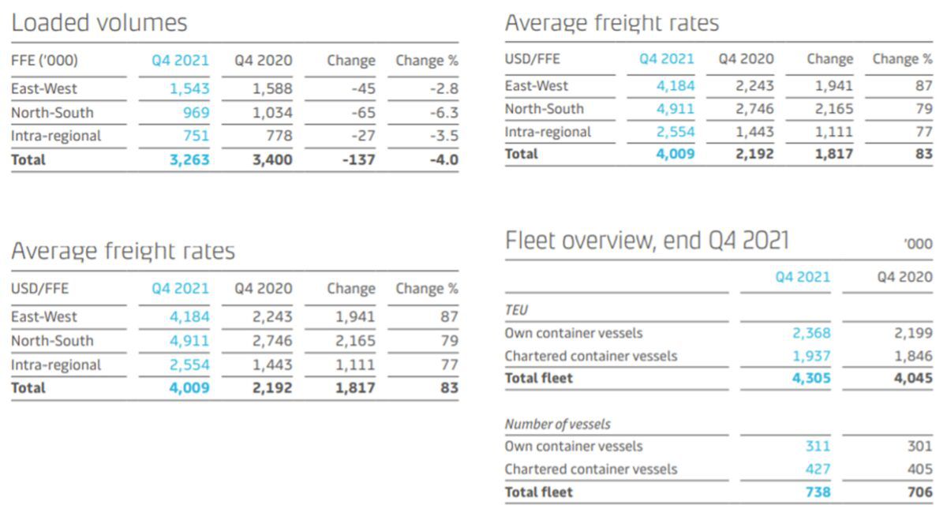Select total loaded volume 3,263
The width and height of the screenshot is (947, 531).
189,159
